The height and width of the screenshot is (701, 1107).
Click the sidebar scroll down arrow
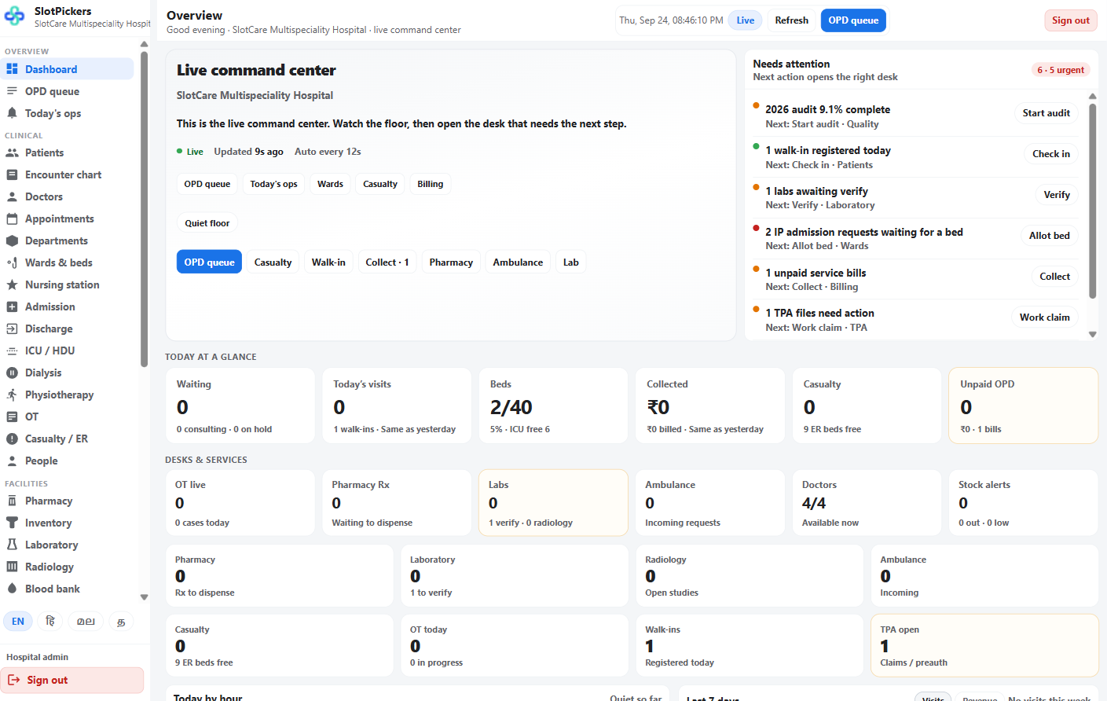(144, 597)
